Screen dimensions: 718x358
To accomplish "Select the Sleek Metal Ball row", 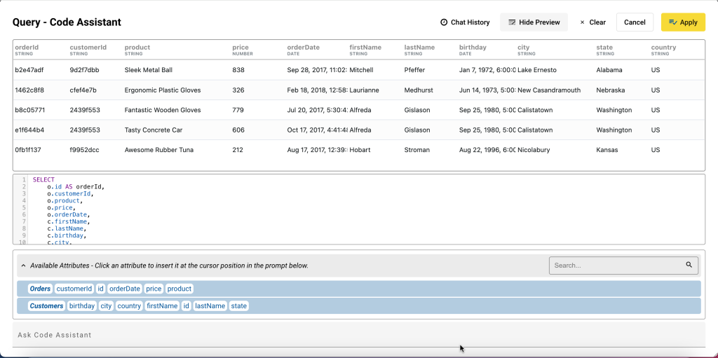I will coord(149,70).
